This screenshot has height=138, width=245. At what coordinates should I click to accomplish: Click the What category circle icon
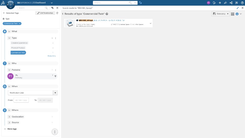(5, 31)
